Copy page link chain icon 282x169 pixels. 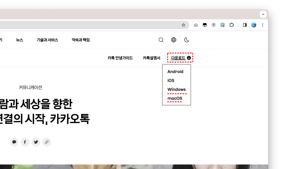pos(47,142)
